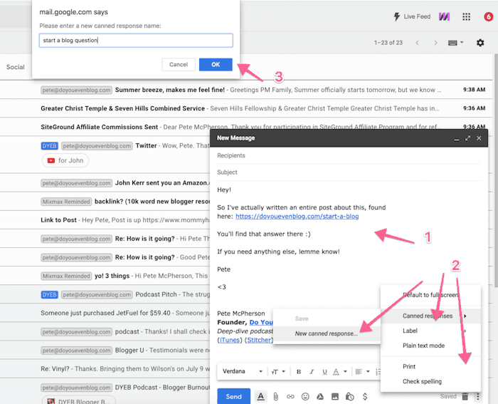Screen dimensions: 498x404
Task: Open 'Link to Post' email
Action: tap(105, 220)
